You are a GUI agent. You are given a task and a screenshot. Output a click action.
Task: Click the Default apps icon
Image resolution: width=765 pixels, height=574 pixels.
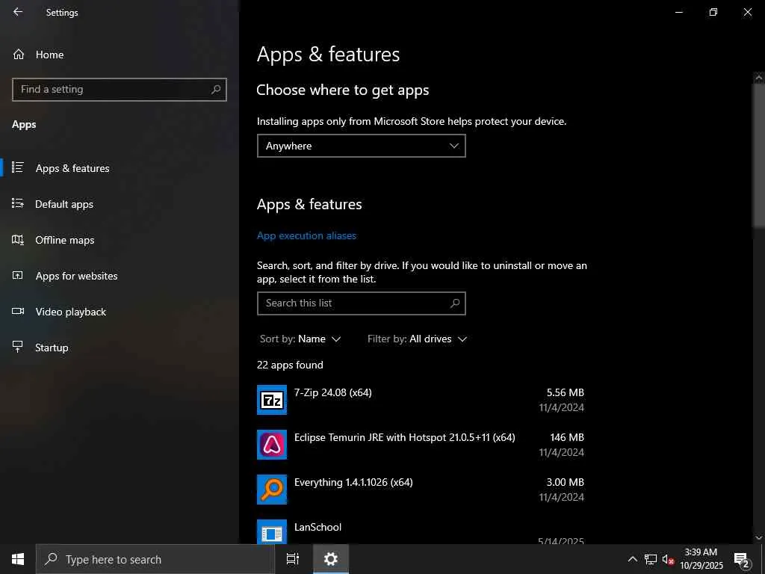(18, 203)
